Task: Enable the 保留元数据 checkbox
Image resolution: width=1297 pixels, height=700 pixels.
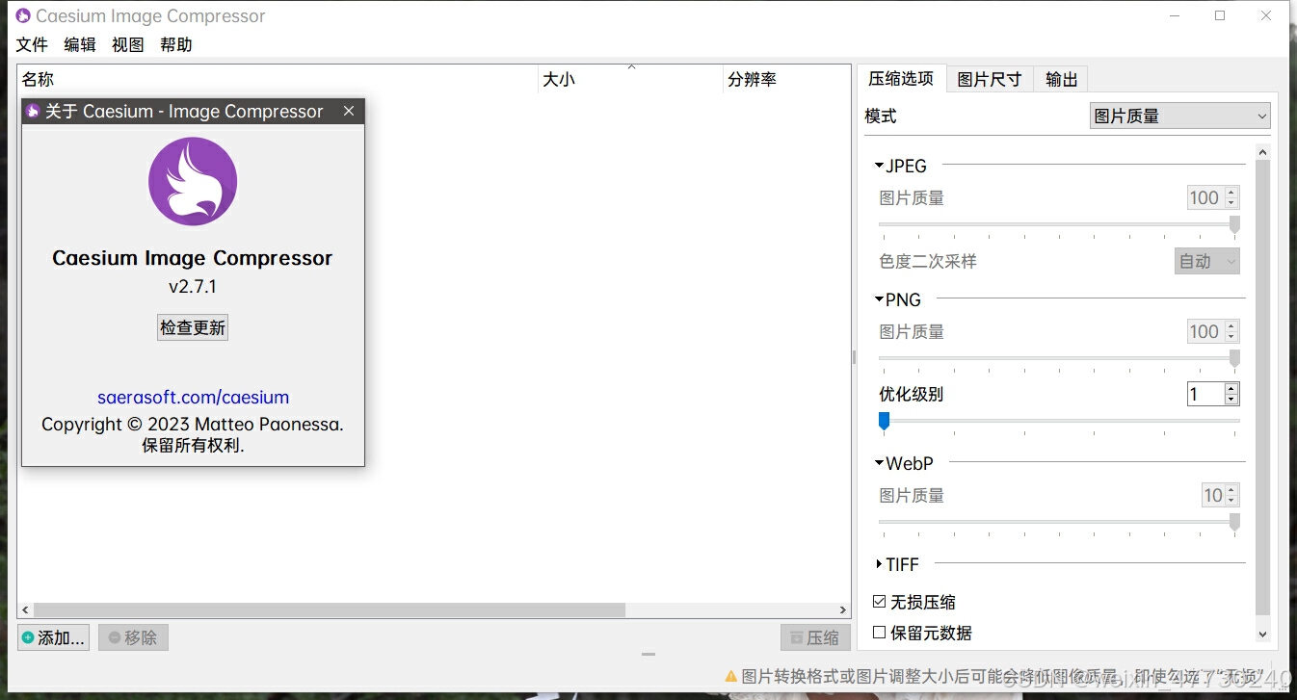Action: coord(879,633)
